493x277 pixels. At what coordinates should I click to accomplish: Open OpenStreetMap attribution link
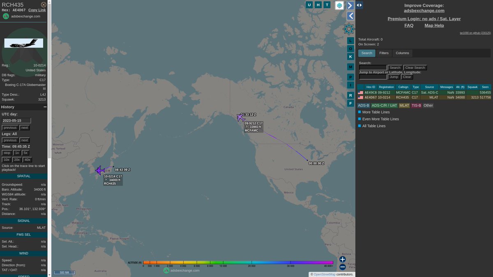325,274
